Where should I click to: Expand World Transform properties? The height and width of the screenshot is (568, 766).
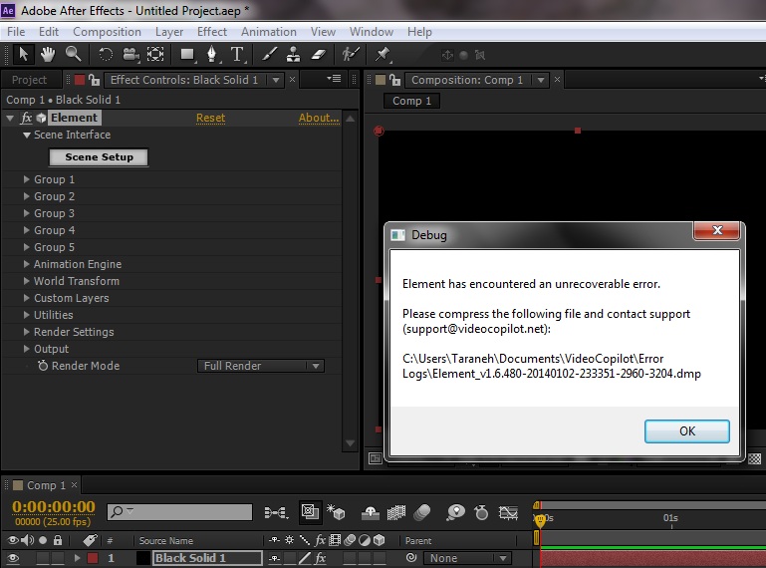[x=26, y=281]
